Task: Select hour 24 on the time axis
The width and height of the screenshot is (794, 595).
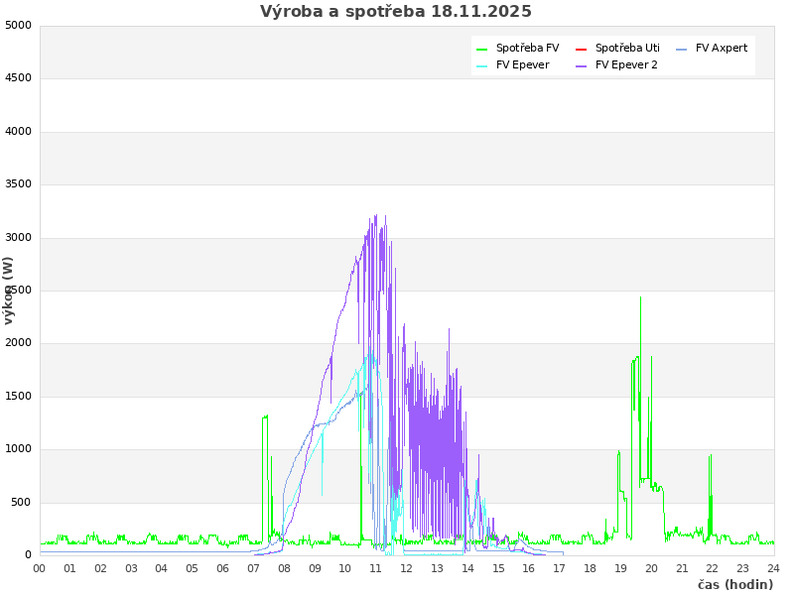Action: coord(773,568)
